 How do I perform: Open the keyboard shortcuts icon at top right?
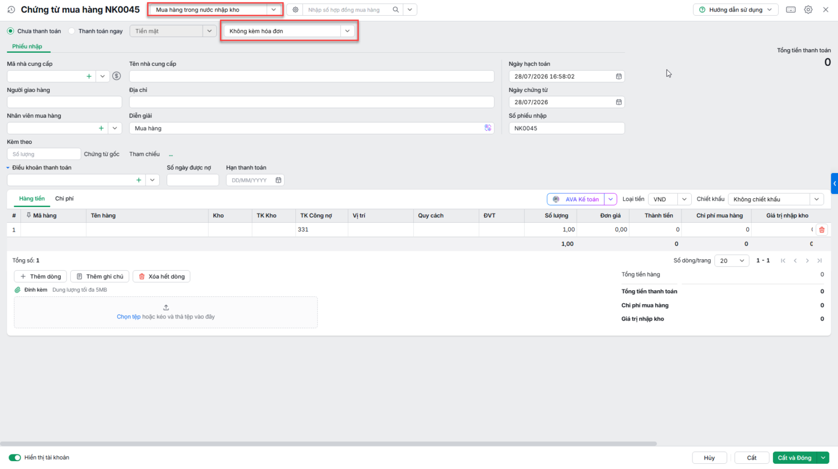[791, 10]
